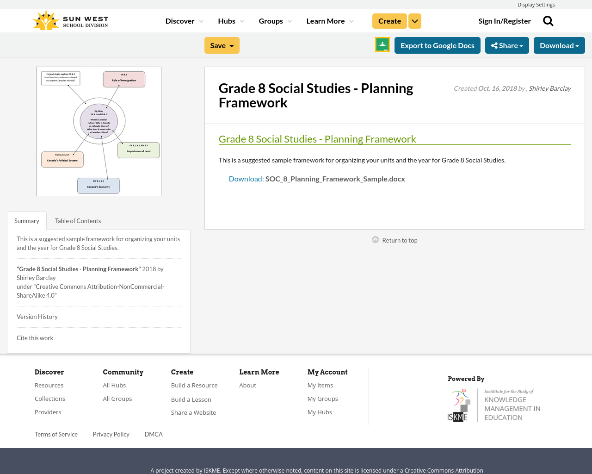Click the planning framework diagram thumbnail
This screenshot has height=474, width=592.
[x=99, y=131]
